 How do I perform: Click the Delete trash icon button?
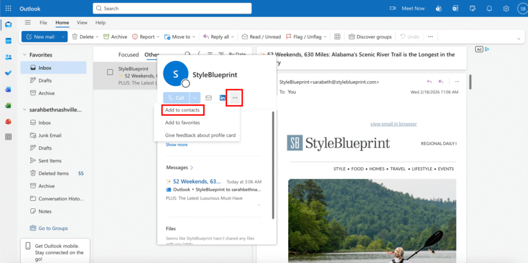(83, 37)
